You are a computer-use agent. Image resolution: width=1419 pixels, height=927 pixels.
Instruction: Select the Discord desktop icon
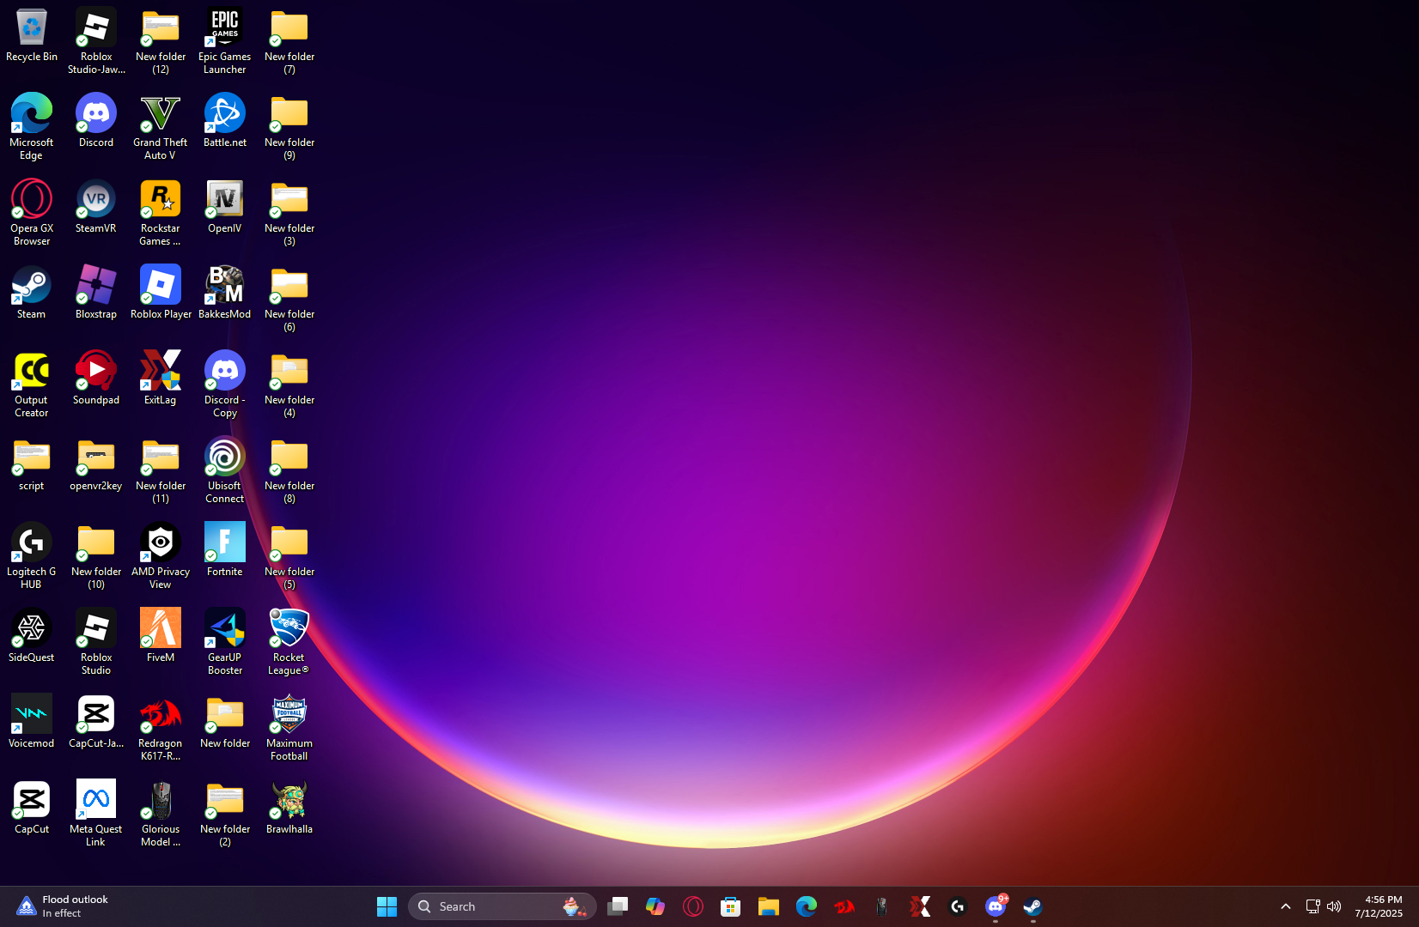[x=96, y=121]
